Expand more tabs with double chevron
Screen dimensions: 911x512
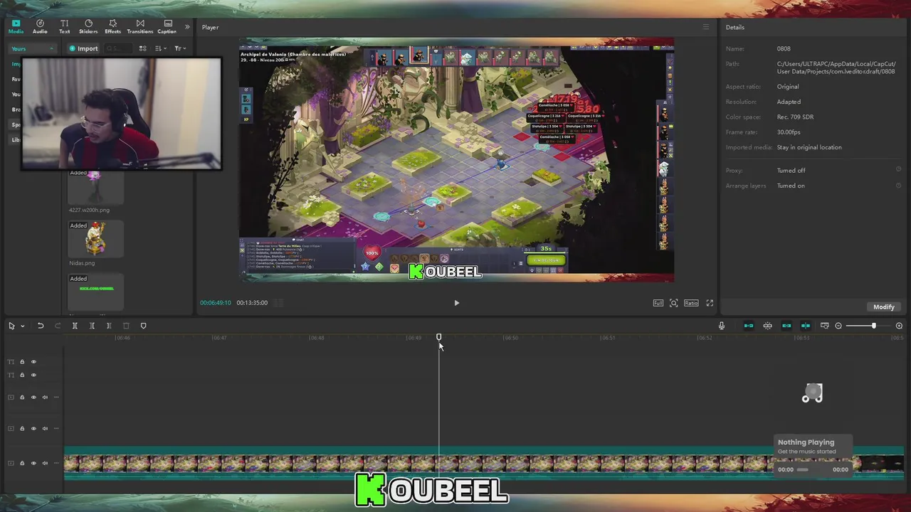pos(187,27)
